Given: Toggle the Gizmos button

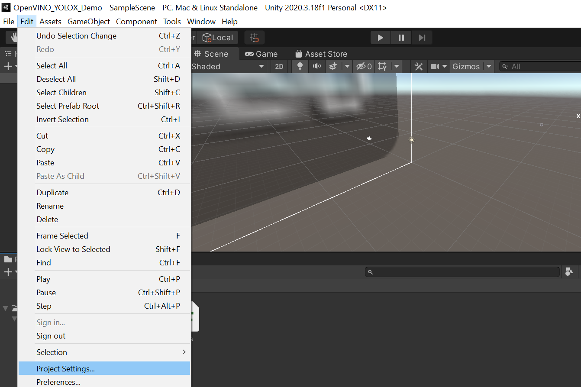Looking at the screenshot, I should click(466, 66).
